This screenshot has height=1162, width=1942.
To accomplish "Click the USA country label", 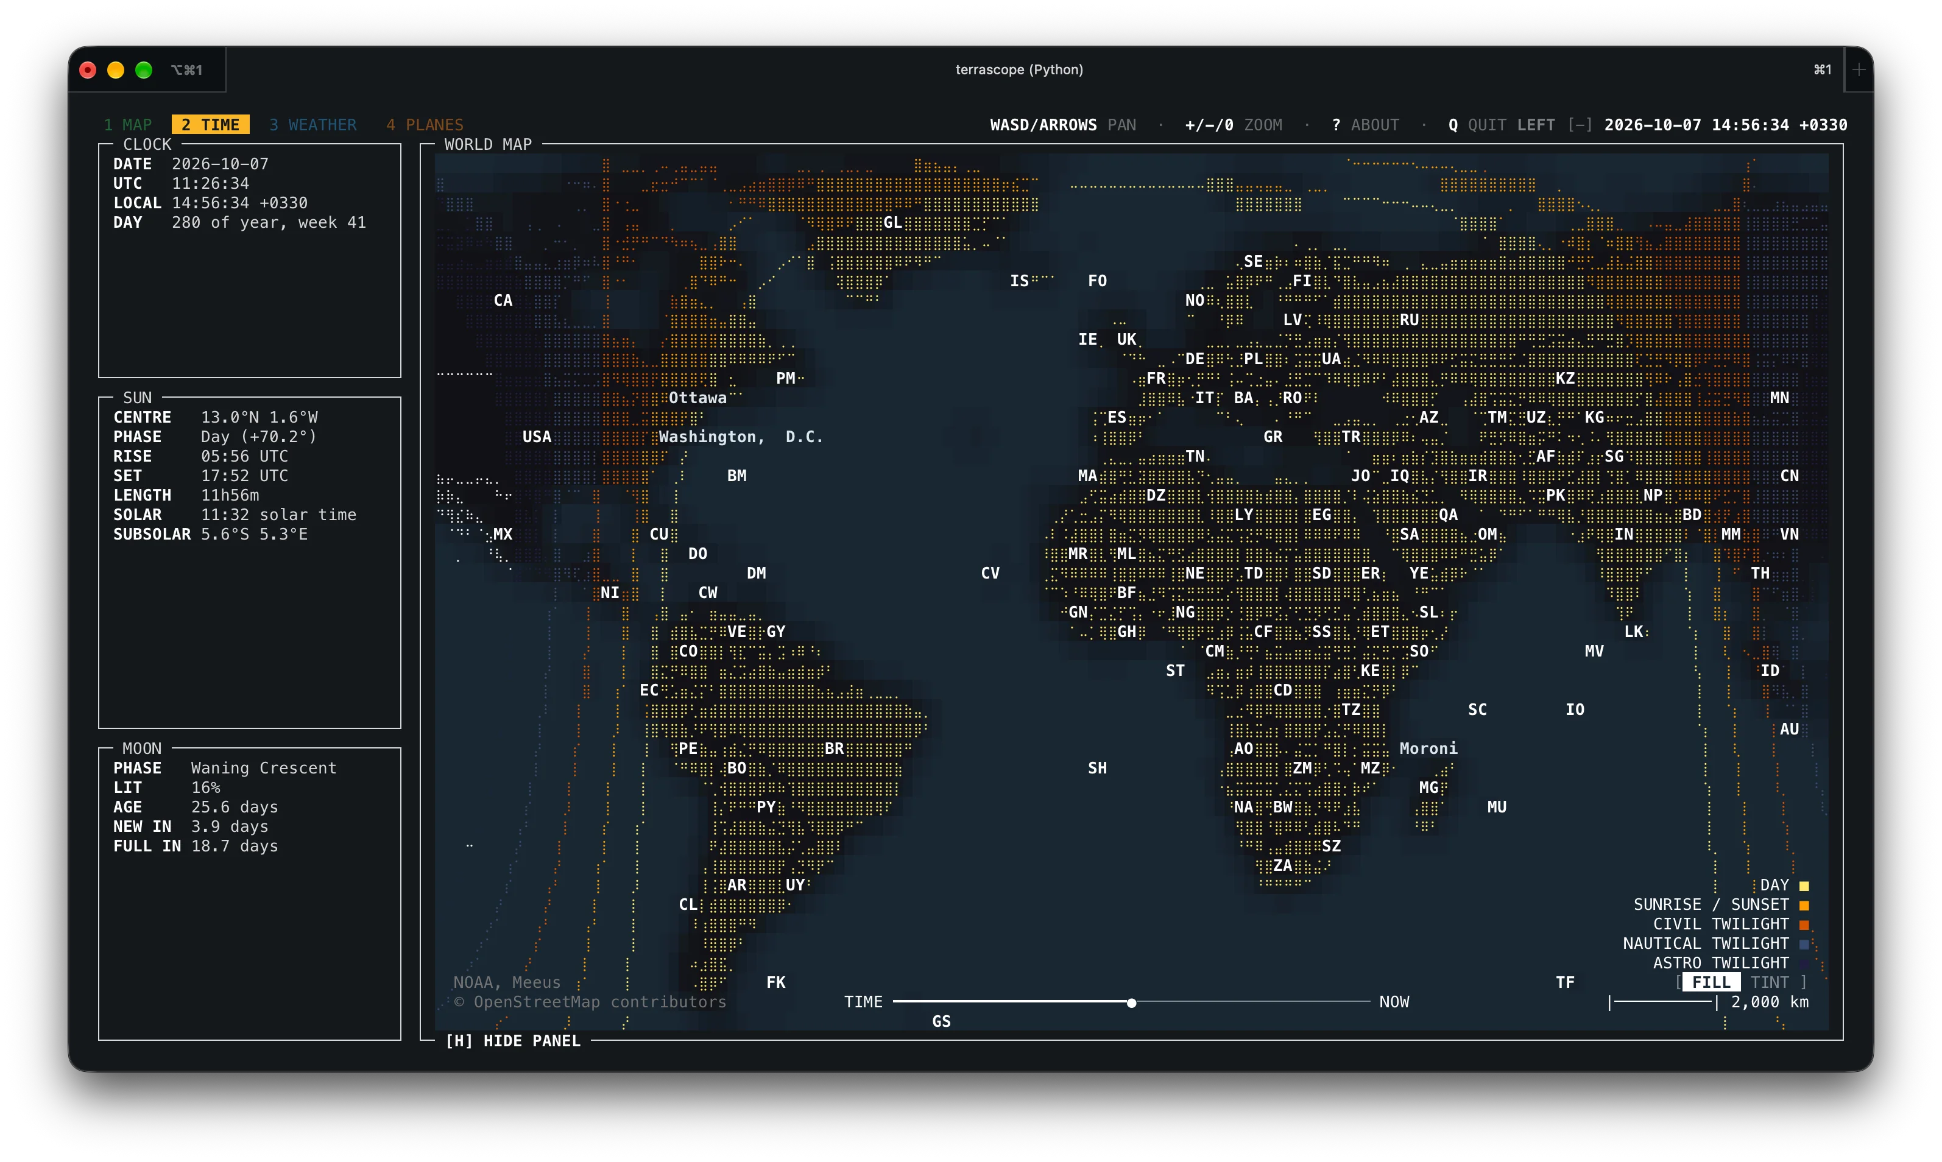I will 537,437.
